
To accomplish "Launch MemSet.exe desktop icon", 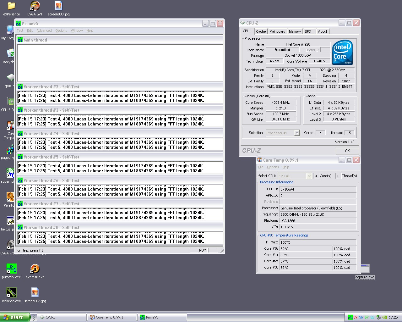I will (x=11, y=292).
